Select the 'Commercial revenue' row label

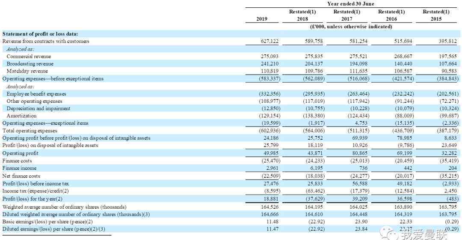(29, 57)
